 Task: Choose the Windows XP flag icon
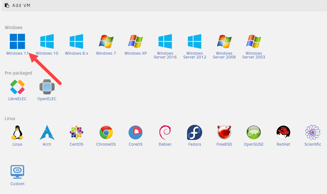pos(136,41)
